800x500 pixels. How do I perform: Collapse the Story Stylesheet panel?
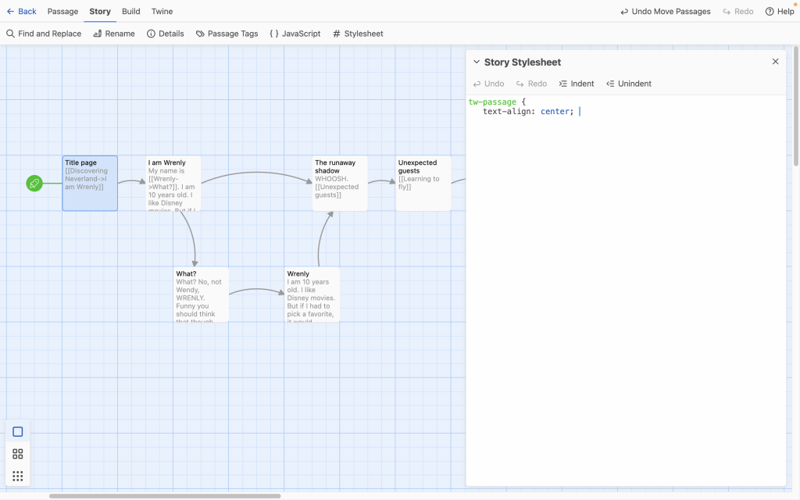(477, 62)
